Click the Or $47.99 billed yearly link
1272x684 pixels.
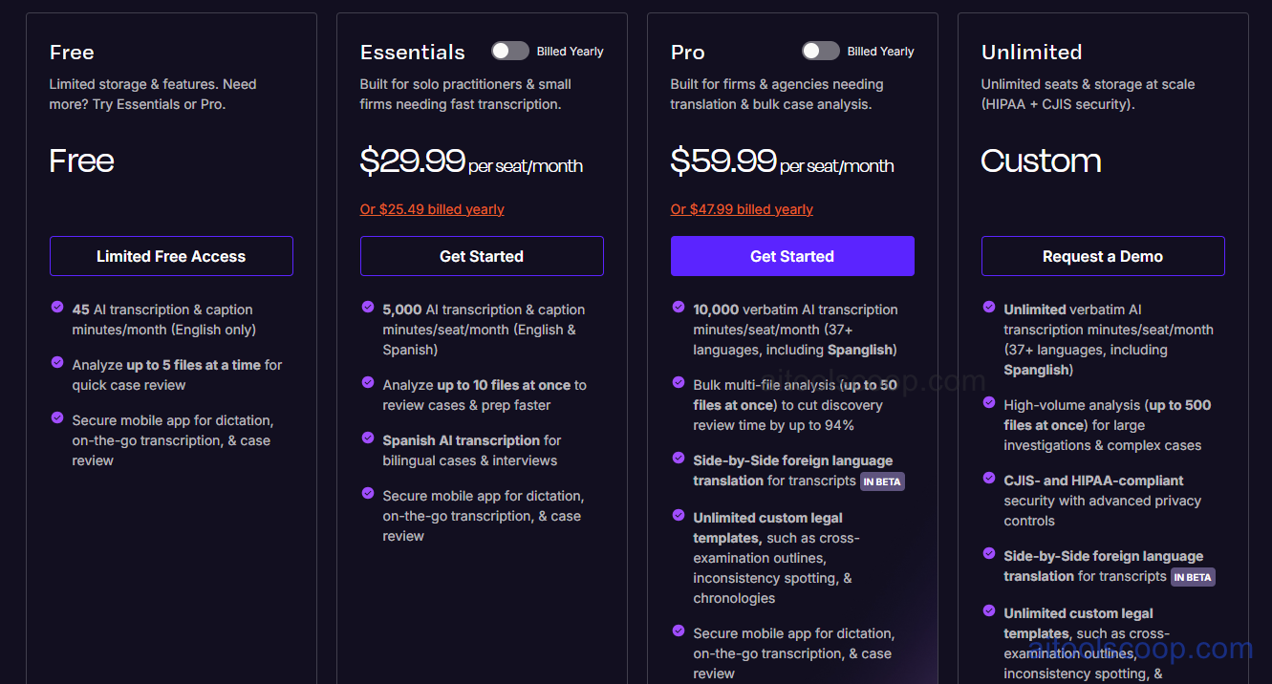(x=742, y=208)
